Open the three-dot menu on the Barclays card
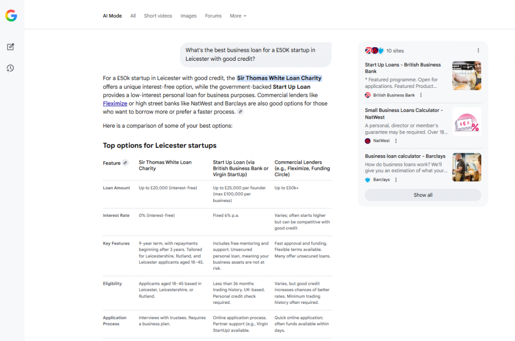 pyautogui.click(x=397, y=179)
